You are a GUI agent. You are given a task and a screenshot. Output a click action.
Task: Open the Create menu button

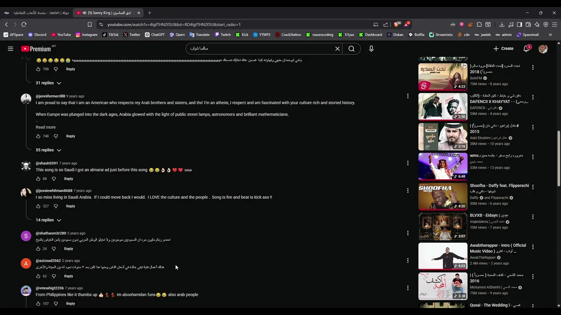point(503,49)
